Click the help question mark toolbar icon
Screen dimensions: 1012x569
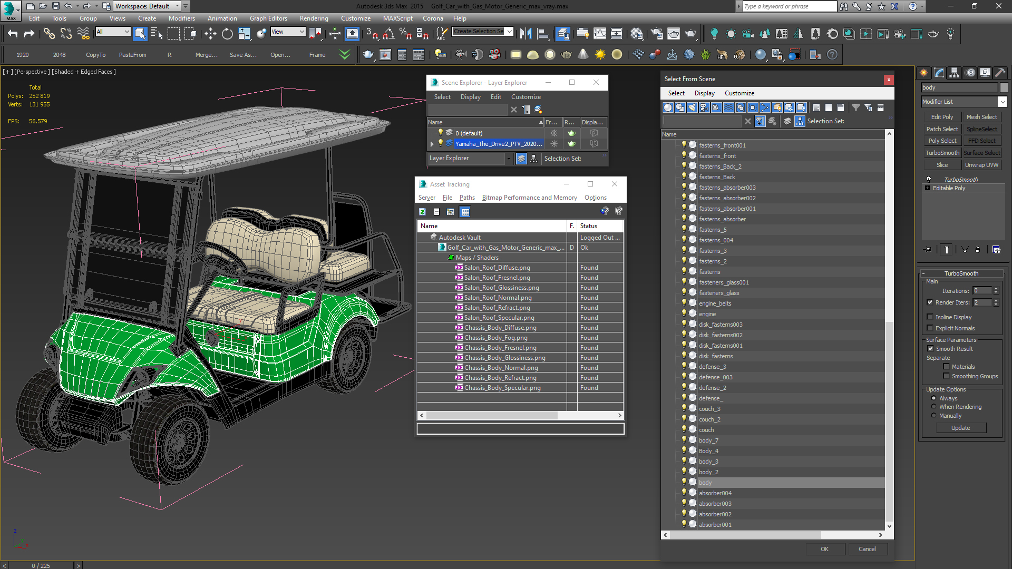(x=832, y=54)
